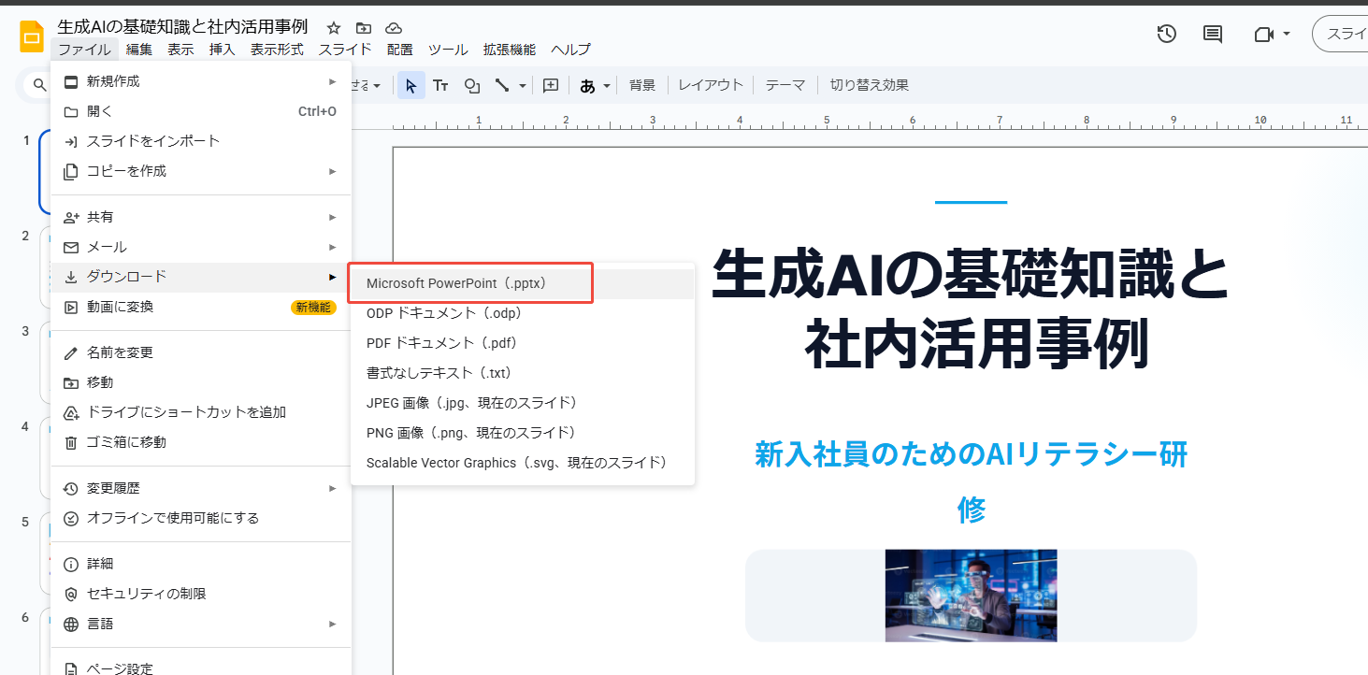Open the video call dropdown arrow
1368x675 pixels.
[x=1287, y=35]
